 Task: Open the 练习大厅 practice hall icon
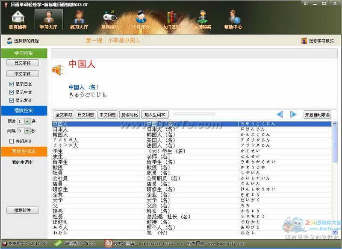79,20
